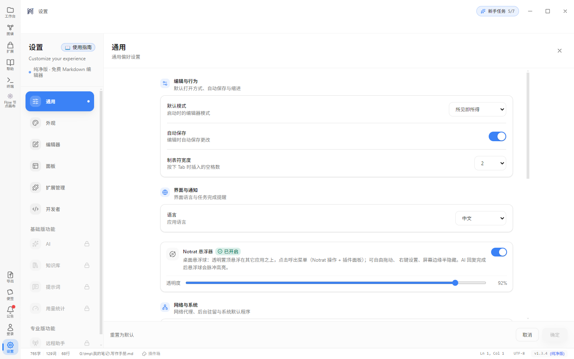Select the 编辑器 settings tab
This screenshot has height=359, width=574.
(60, 144)
